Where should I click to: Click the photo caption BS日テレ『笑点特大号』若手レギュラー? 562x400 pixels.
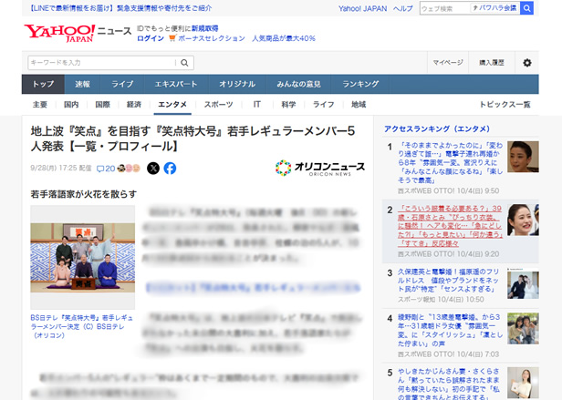82,326
